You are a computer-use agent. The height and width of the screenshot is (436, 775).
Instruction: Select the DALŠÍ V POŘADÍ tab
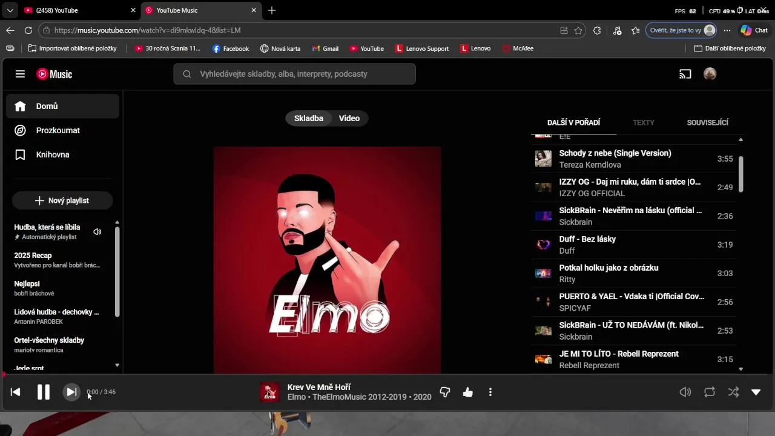click(x=573, y=122)
